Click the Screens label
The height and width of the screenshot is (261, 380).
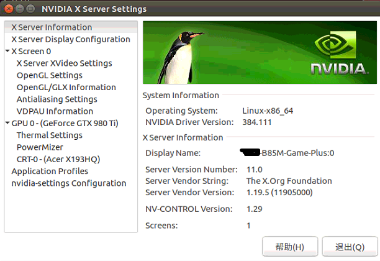point(161,226)
